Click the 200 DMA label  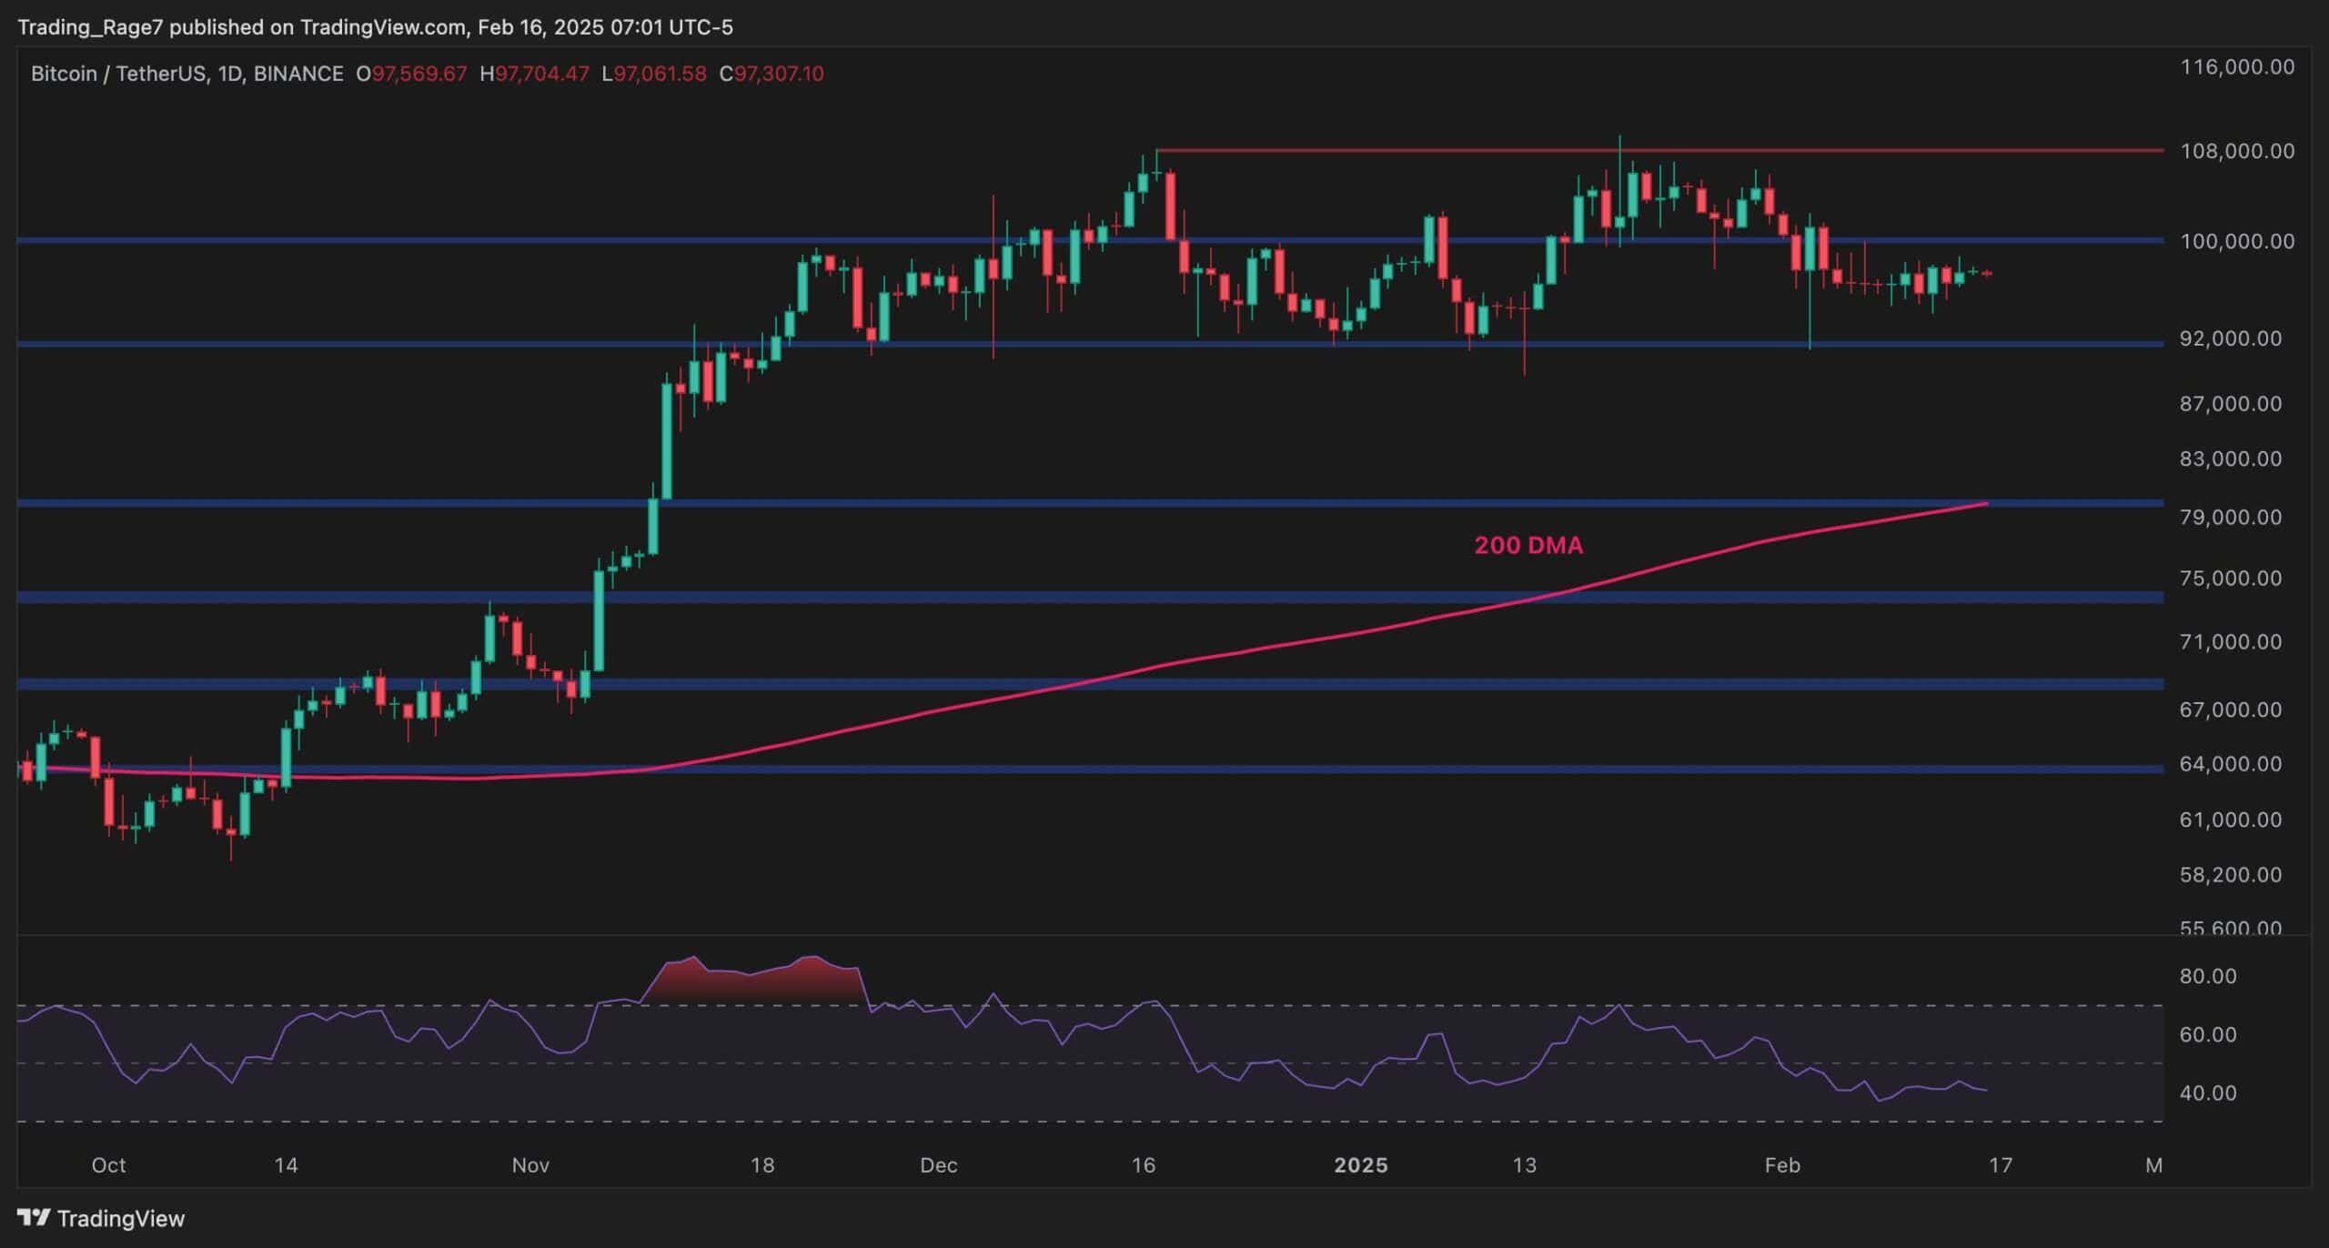tap(1528, 545)
